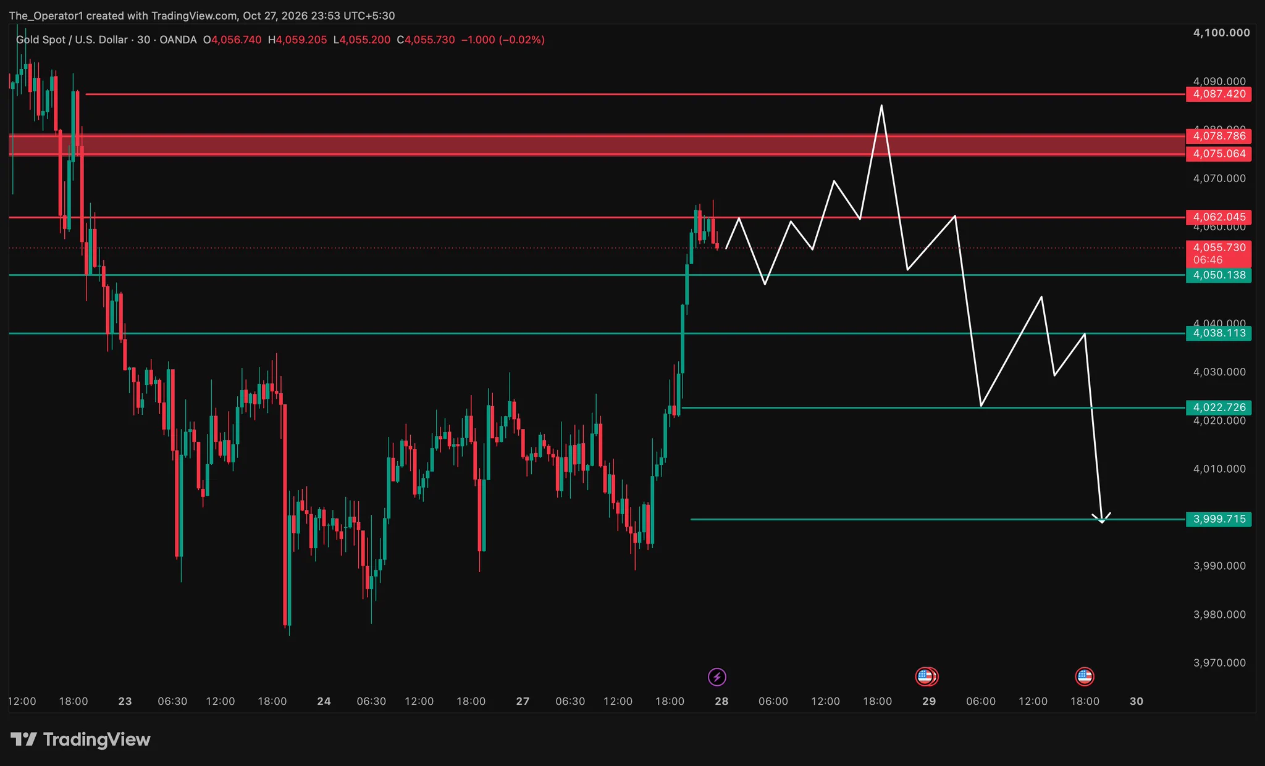Click the 'created with TradingView.com' header text
1265x766 pixels.
click(x=162, y=16)
